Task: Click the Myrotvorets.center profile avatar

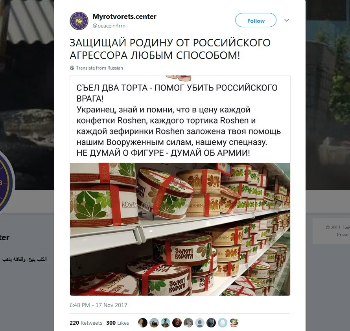Action: (x=79, y=21)
